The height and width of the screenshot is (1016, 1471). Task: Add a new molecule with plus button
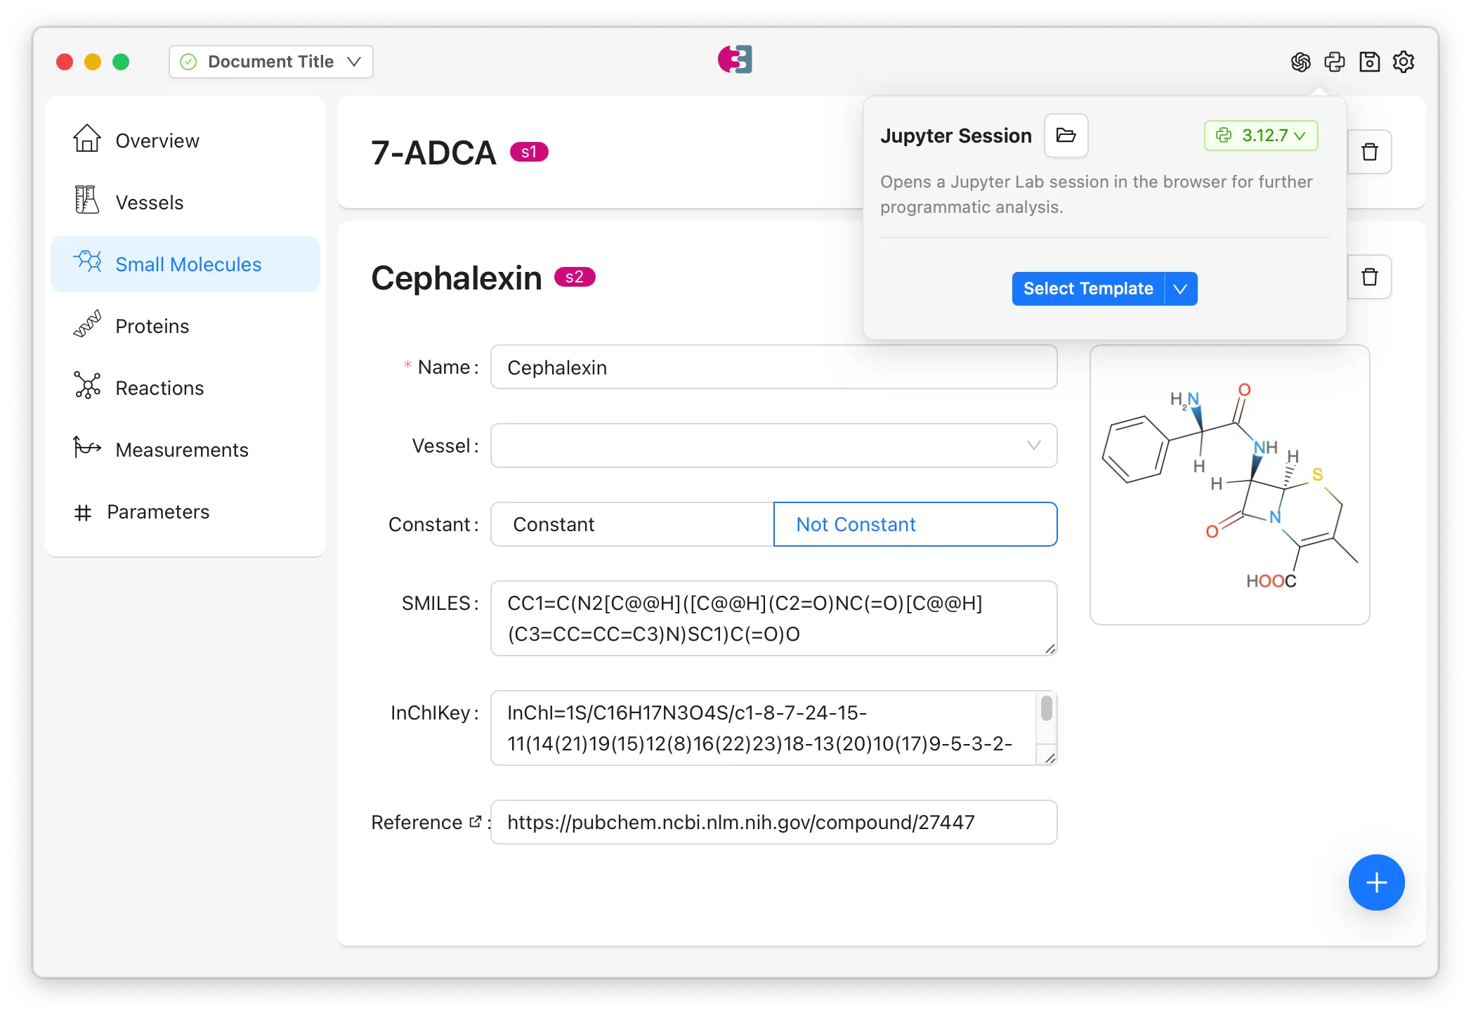coord(1375,883)
